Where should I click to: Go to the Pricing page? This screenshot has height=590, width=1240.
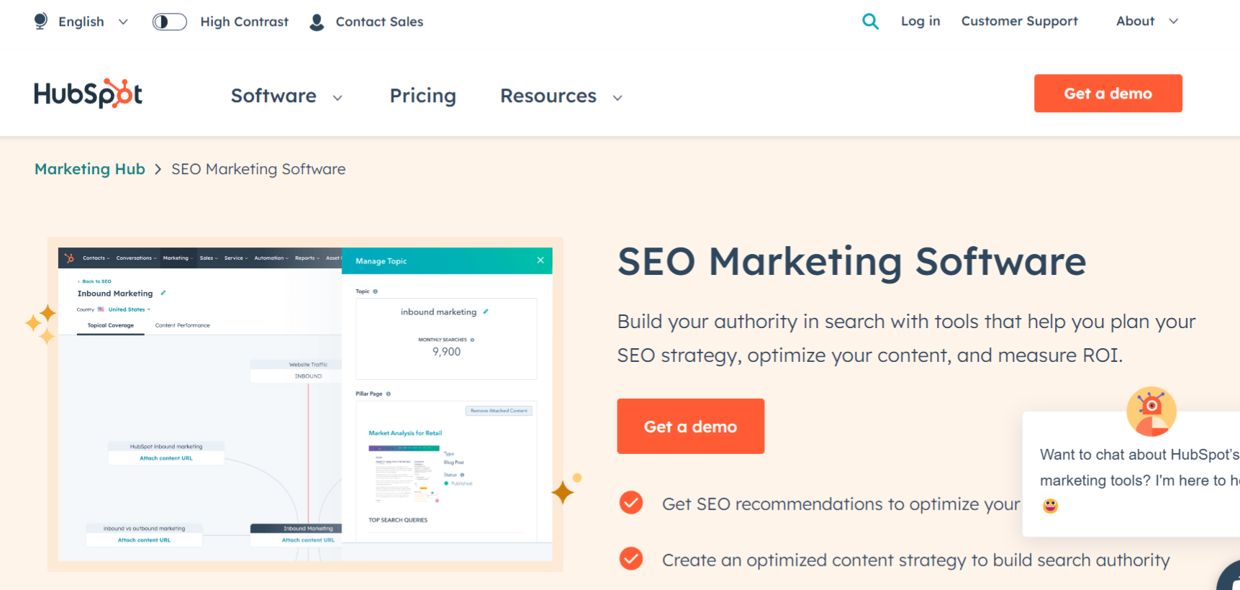click(423, 96)
